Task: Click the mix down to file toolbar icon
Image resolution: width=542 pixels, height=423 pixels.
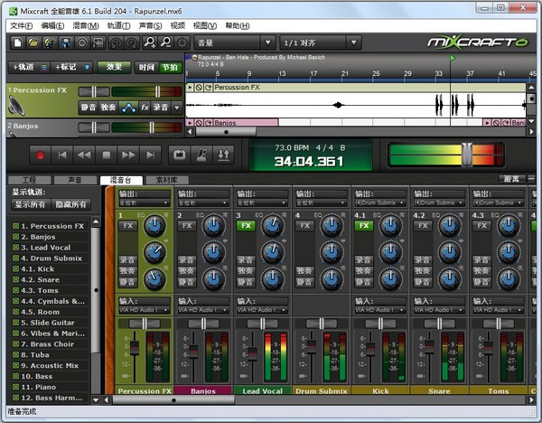Action: 98,42
